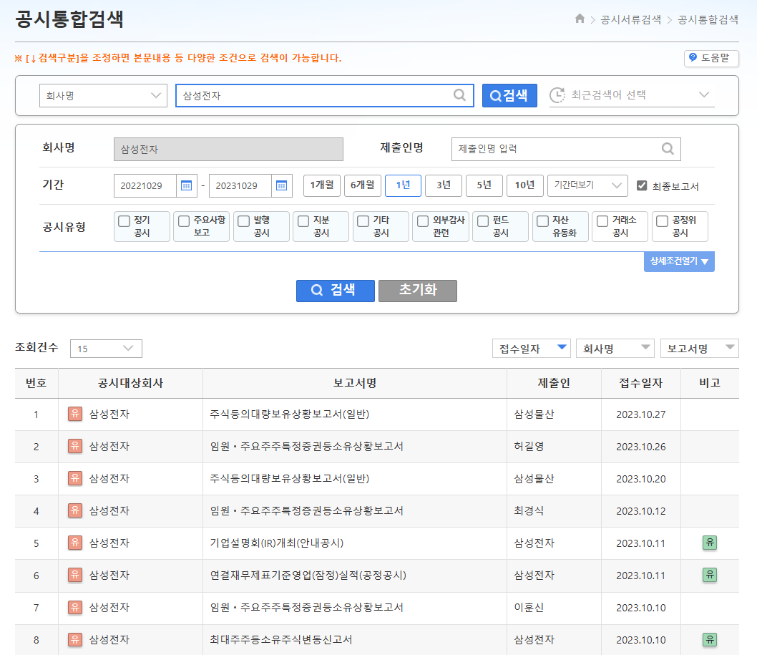Sort results by 회사명
This screenshot has width=757, height=655.
tap(615, 349)
